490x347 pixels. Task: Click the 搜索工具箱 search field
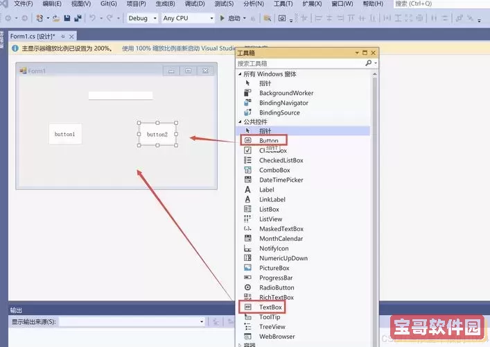(x=301, y=64)
